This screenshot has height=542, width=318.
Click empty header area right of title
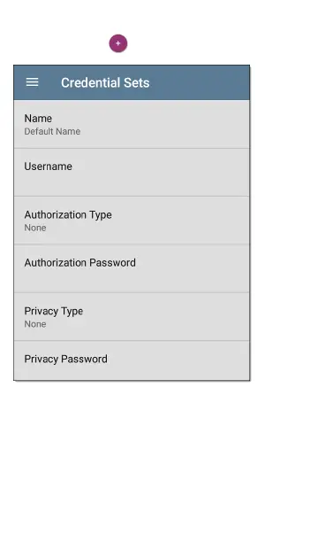pos(200,82)
